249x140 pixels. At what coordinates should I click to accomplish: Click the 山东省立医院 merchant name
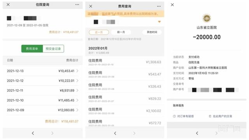[207, 28]
